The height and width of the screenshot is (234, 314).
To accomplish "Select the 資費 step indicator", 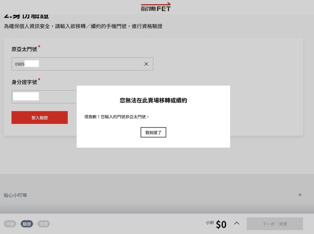I will 43,224.
